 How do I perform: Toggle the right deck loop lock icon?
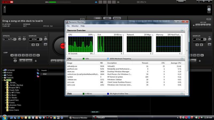(x=200, y=61)
